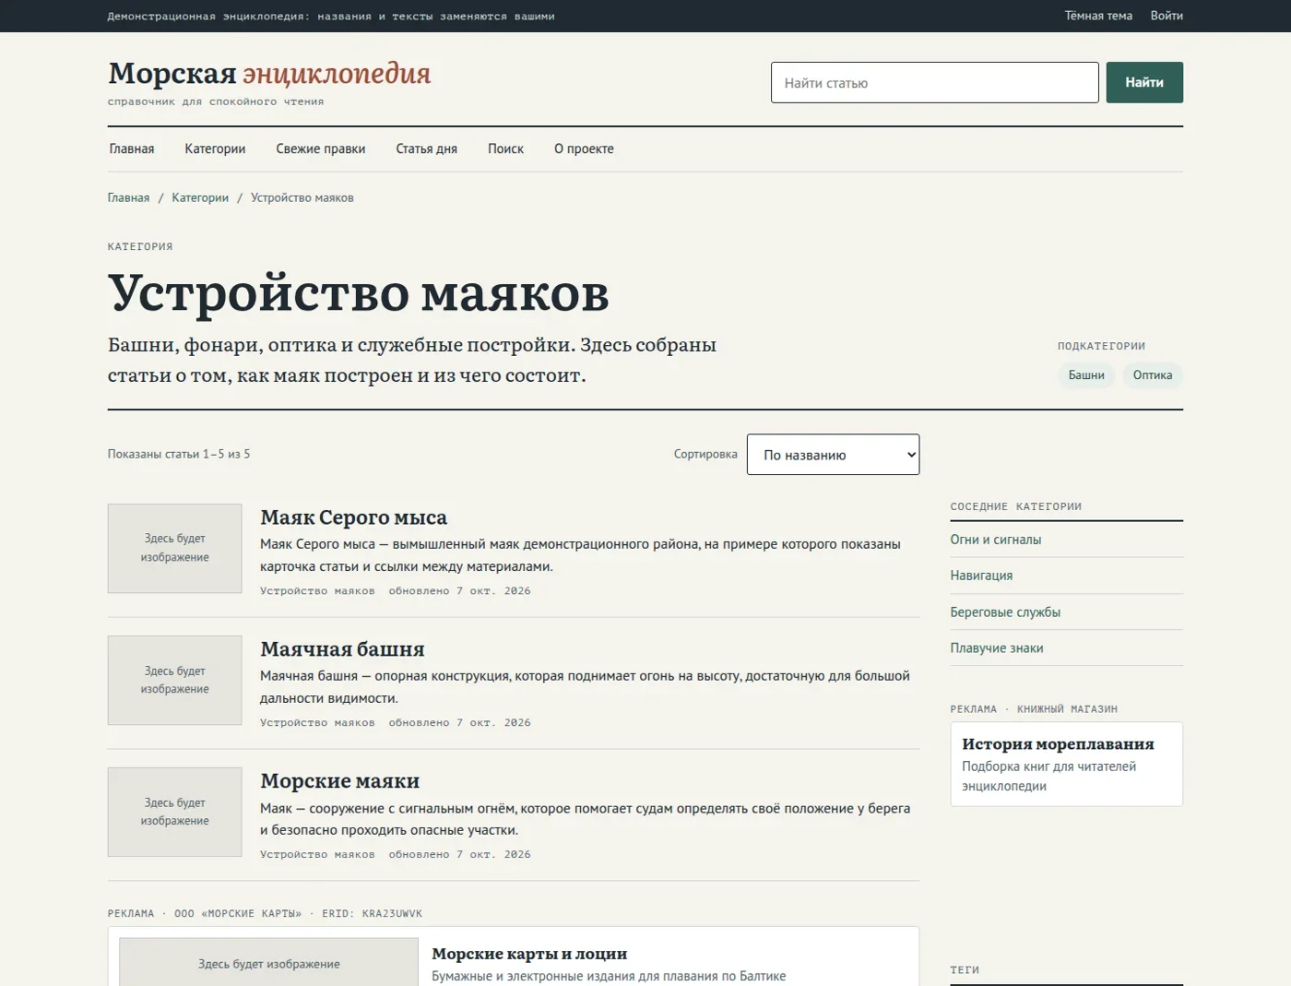Click the Маячная башня image placeholder
Screen dimensions: 1291x986
coord(174,680)
